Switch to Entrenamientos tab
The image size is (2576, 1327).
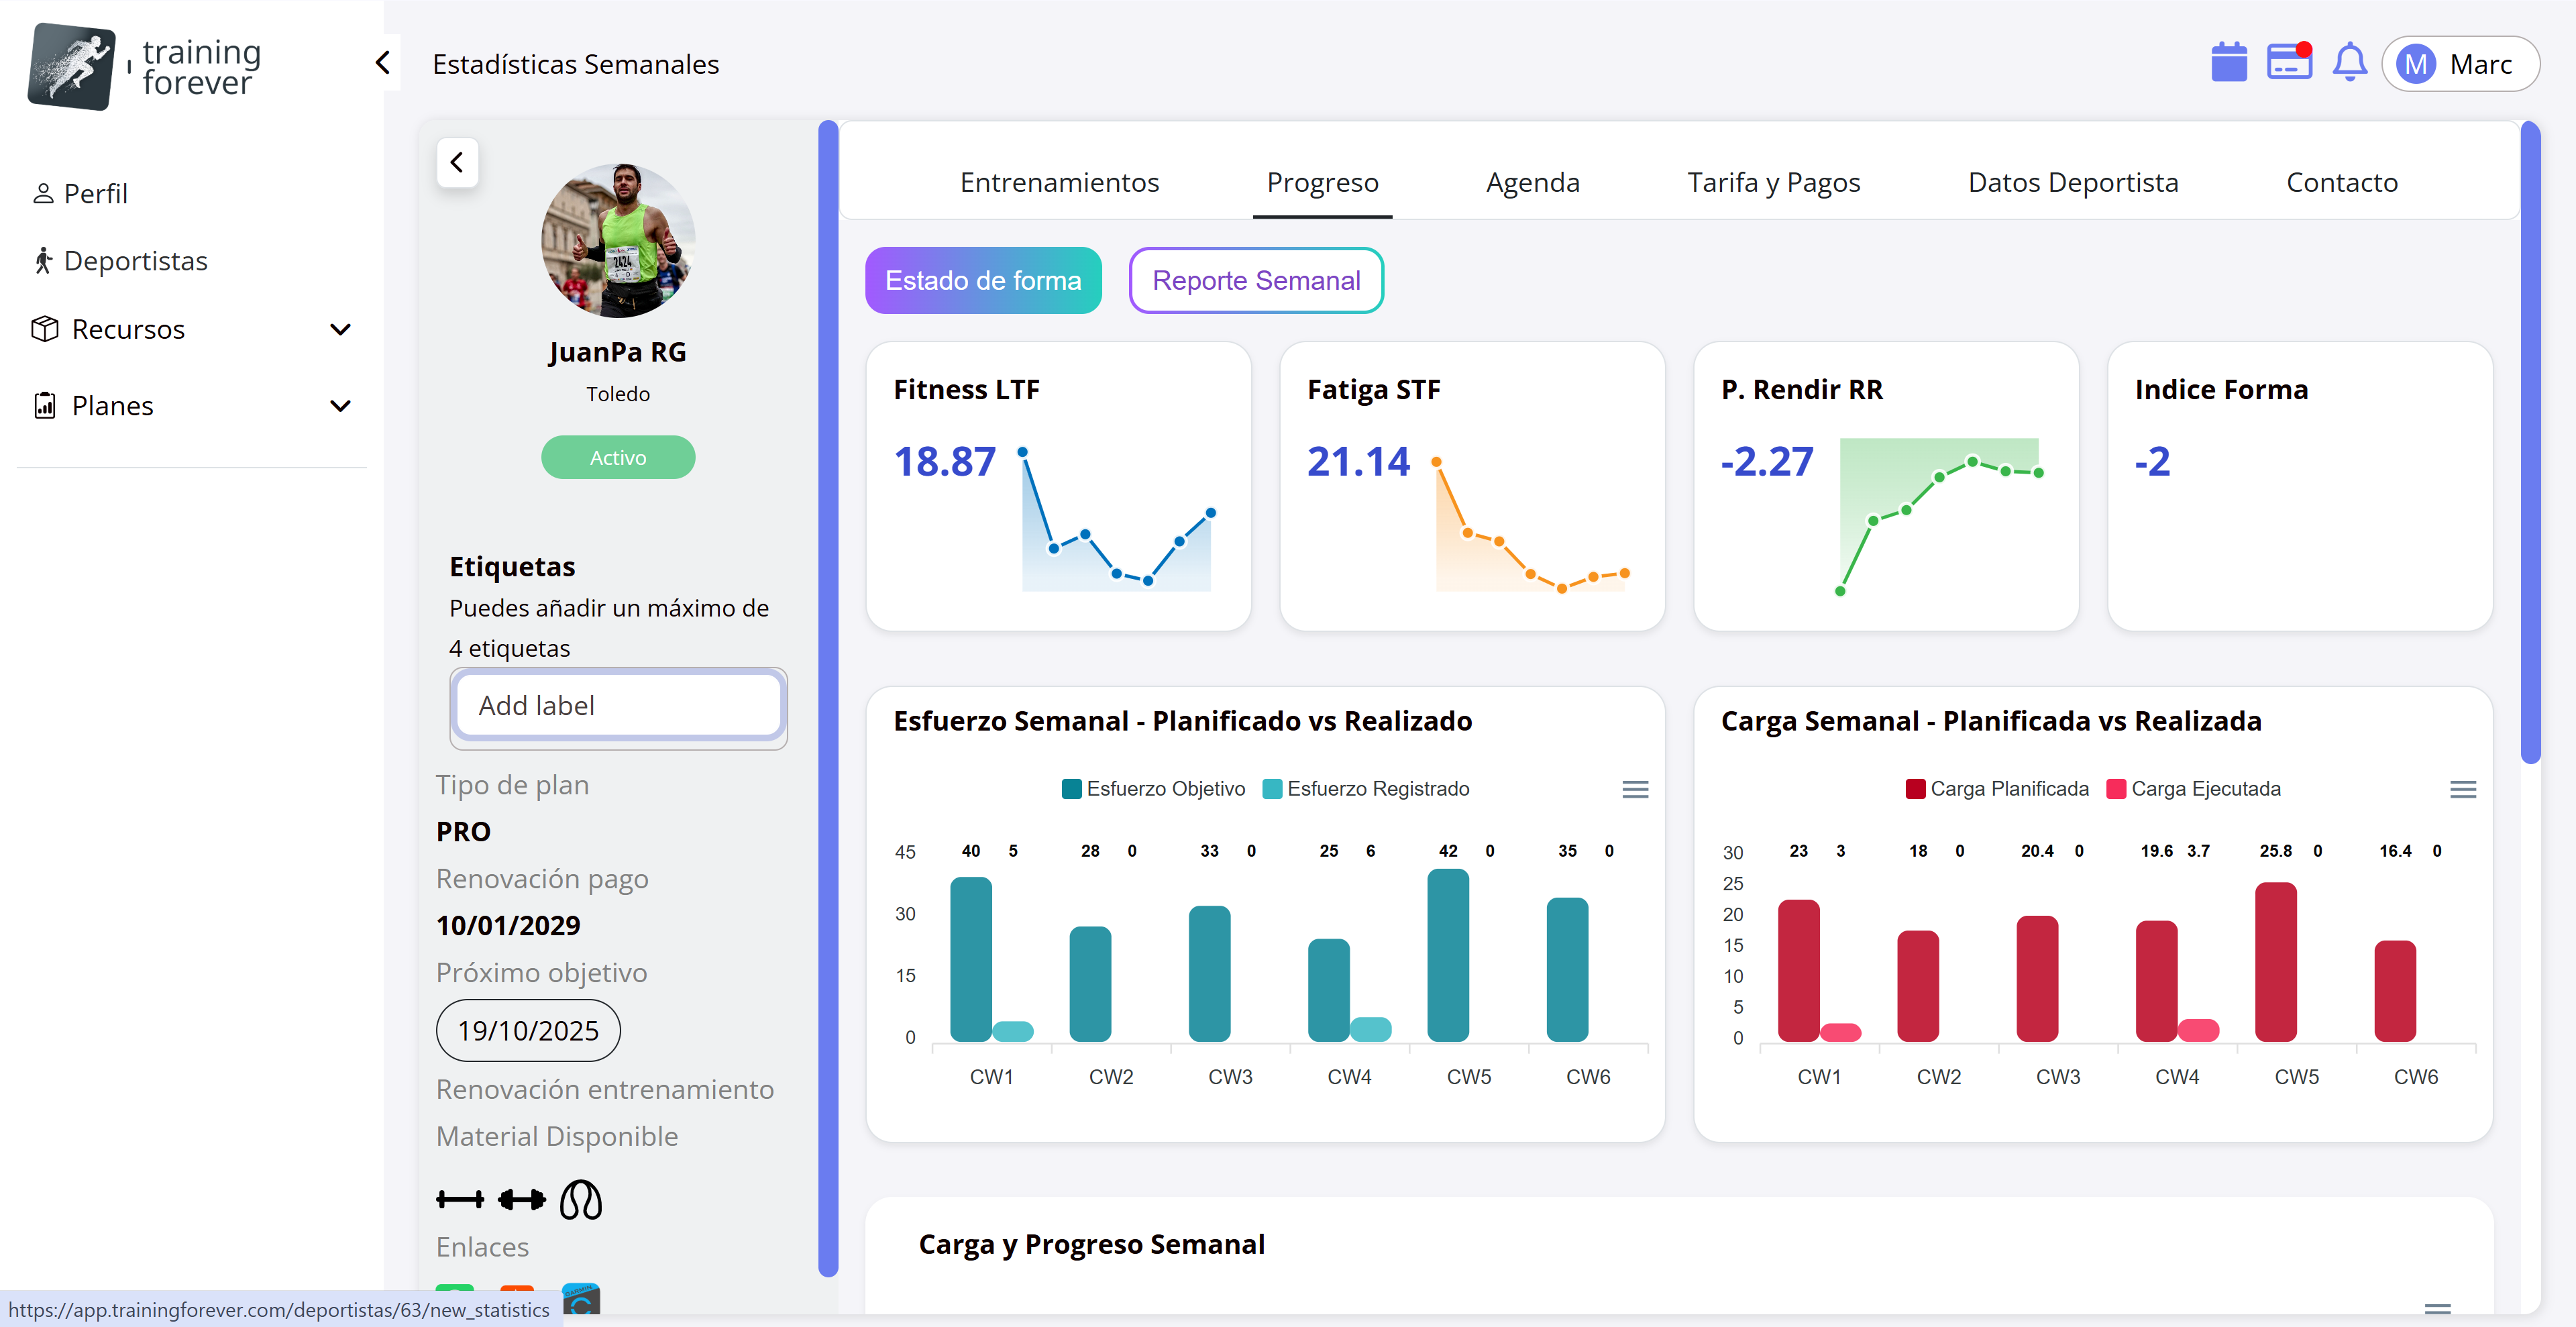point(1059,182)
